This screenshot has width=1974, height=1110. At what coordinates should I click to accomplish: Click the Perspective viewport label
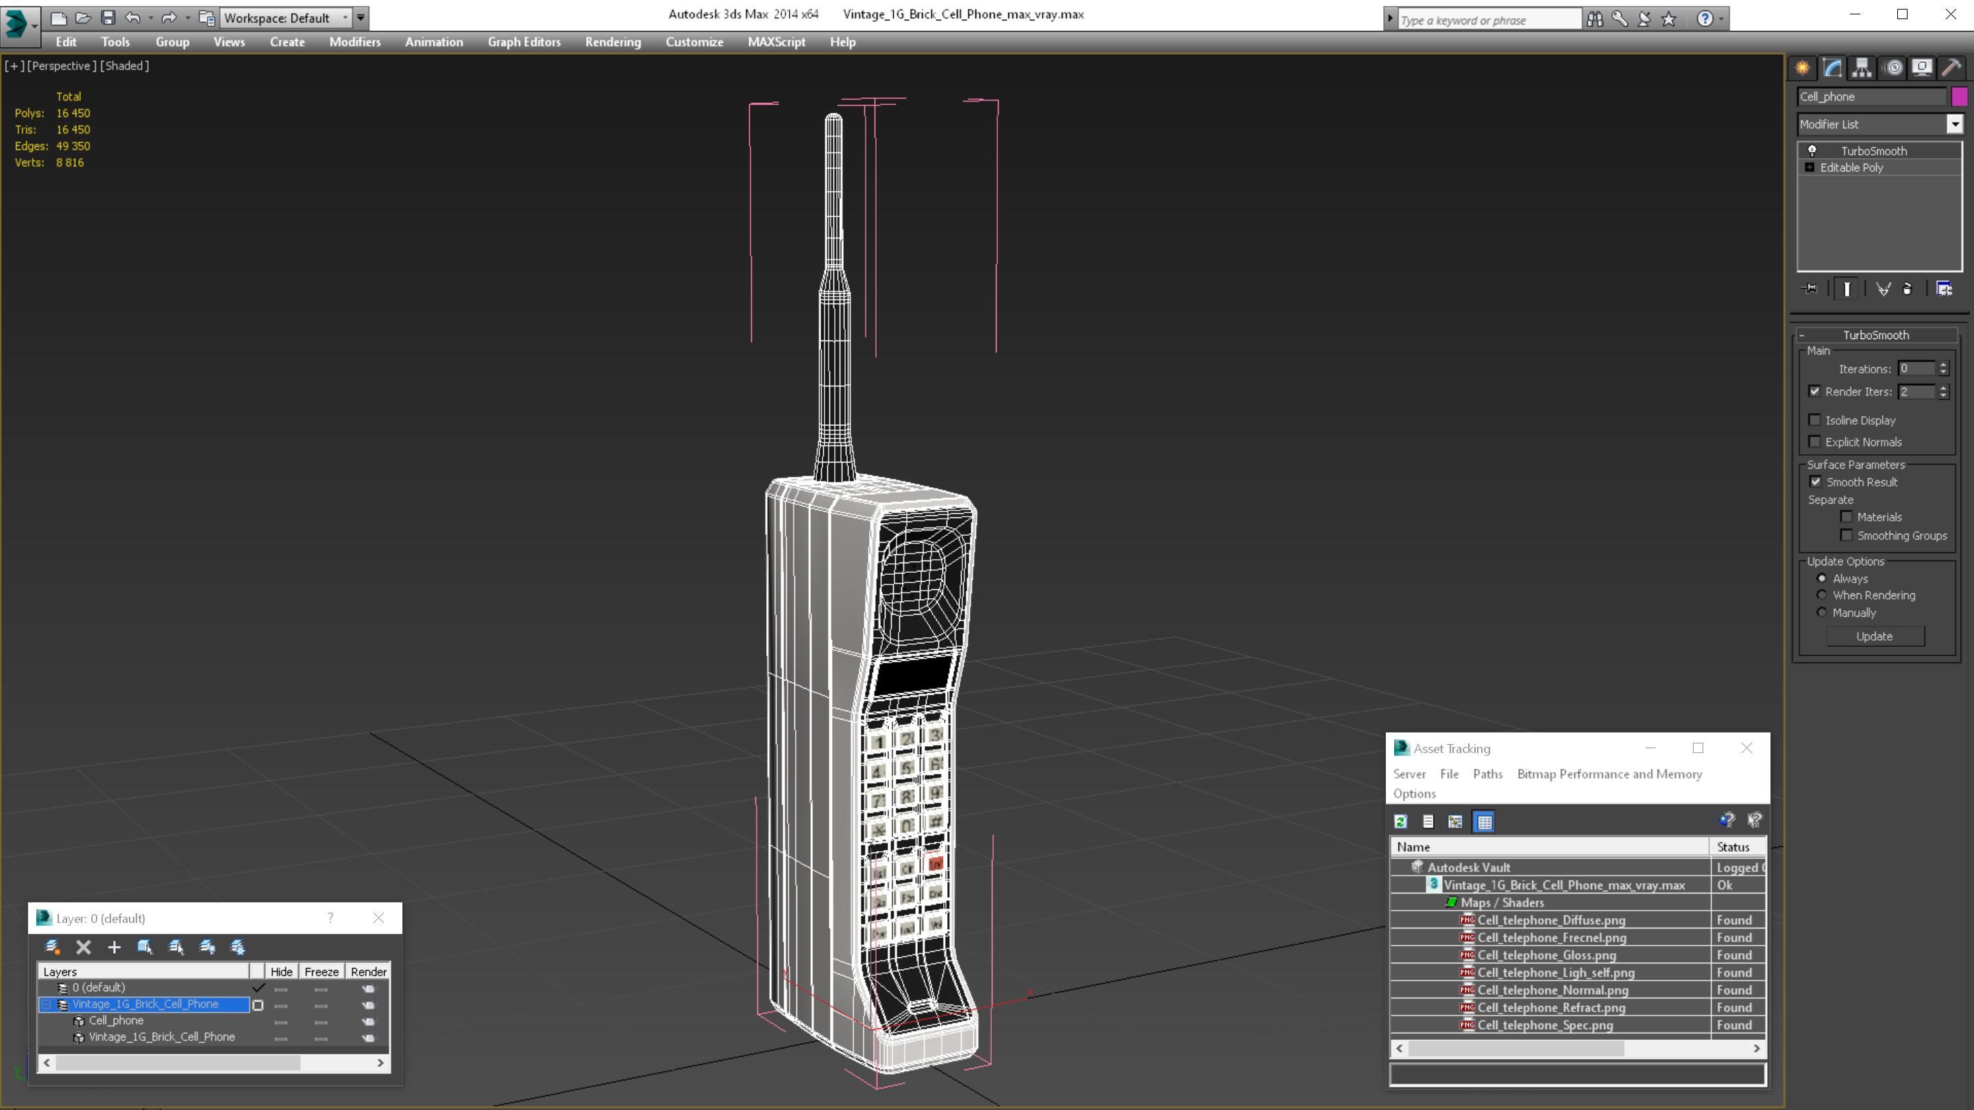(62, 65)
